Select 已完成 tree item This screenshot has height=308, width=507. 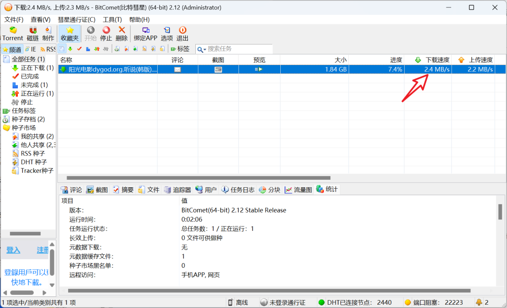[x=30, y=76]
